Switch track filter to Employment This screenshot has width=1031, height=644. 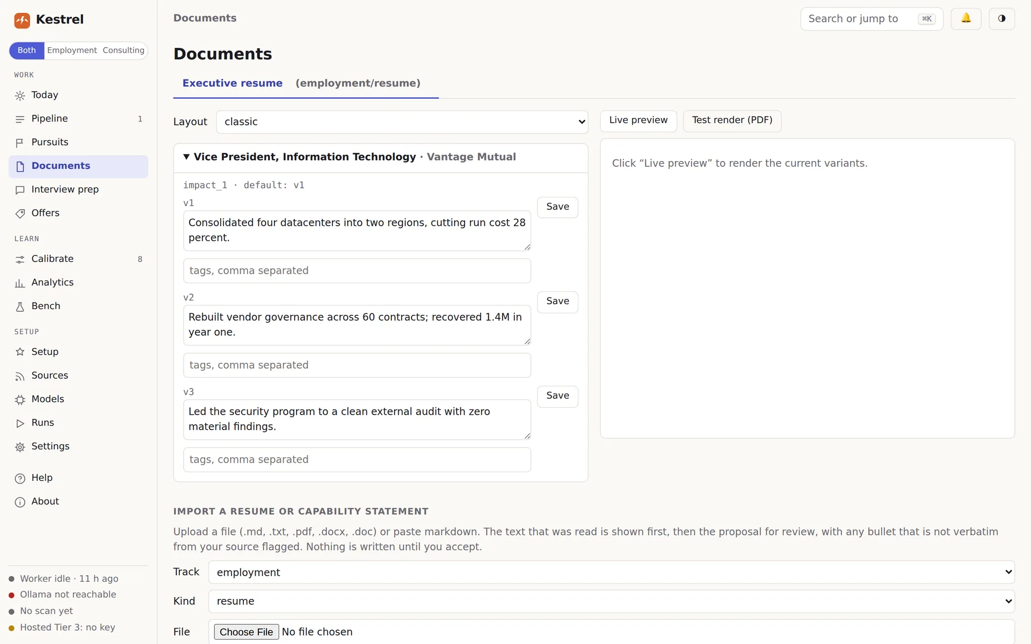click(x=72, y=50)
